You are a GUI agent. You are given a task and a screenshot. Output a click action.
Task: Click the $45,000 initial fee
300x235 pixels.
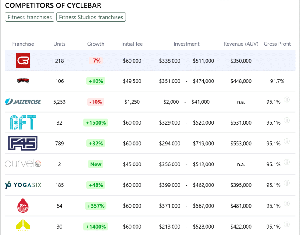tap(132, 164)
